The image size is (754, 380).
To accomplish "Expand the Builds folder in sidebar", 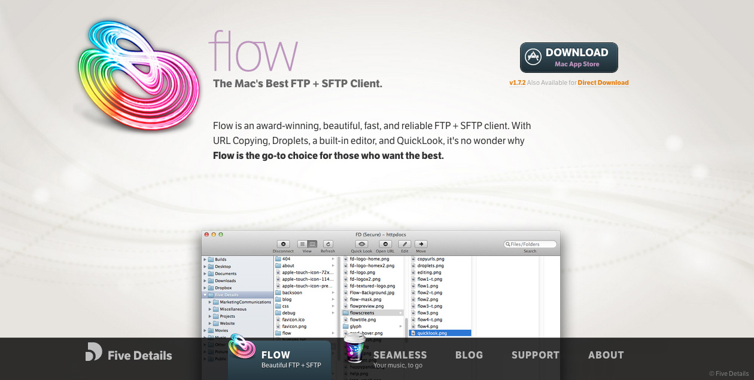I will 205,259.
